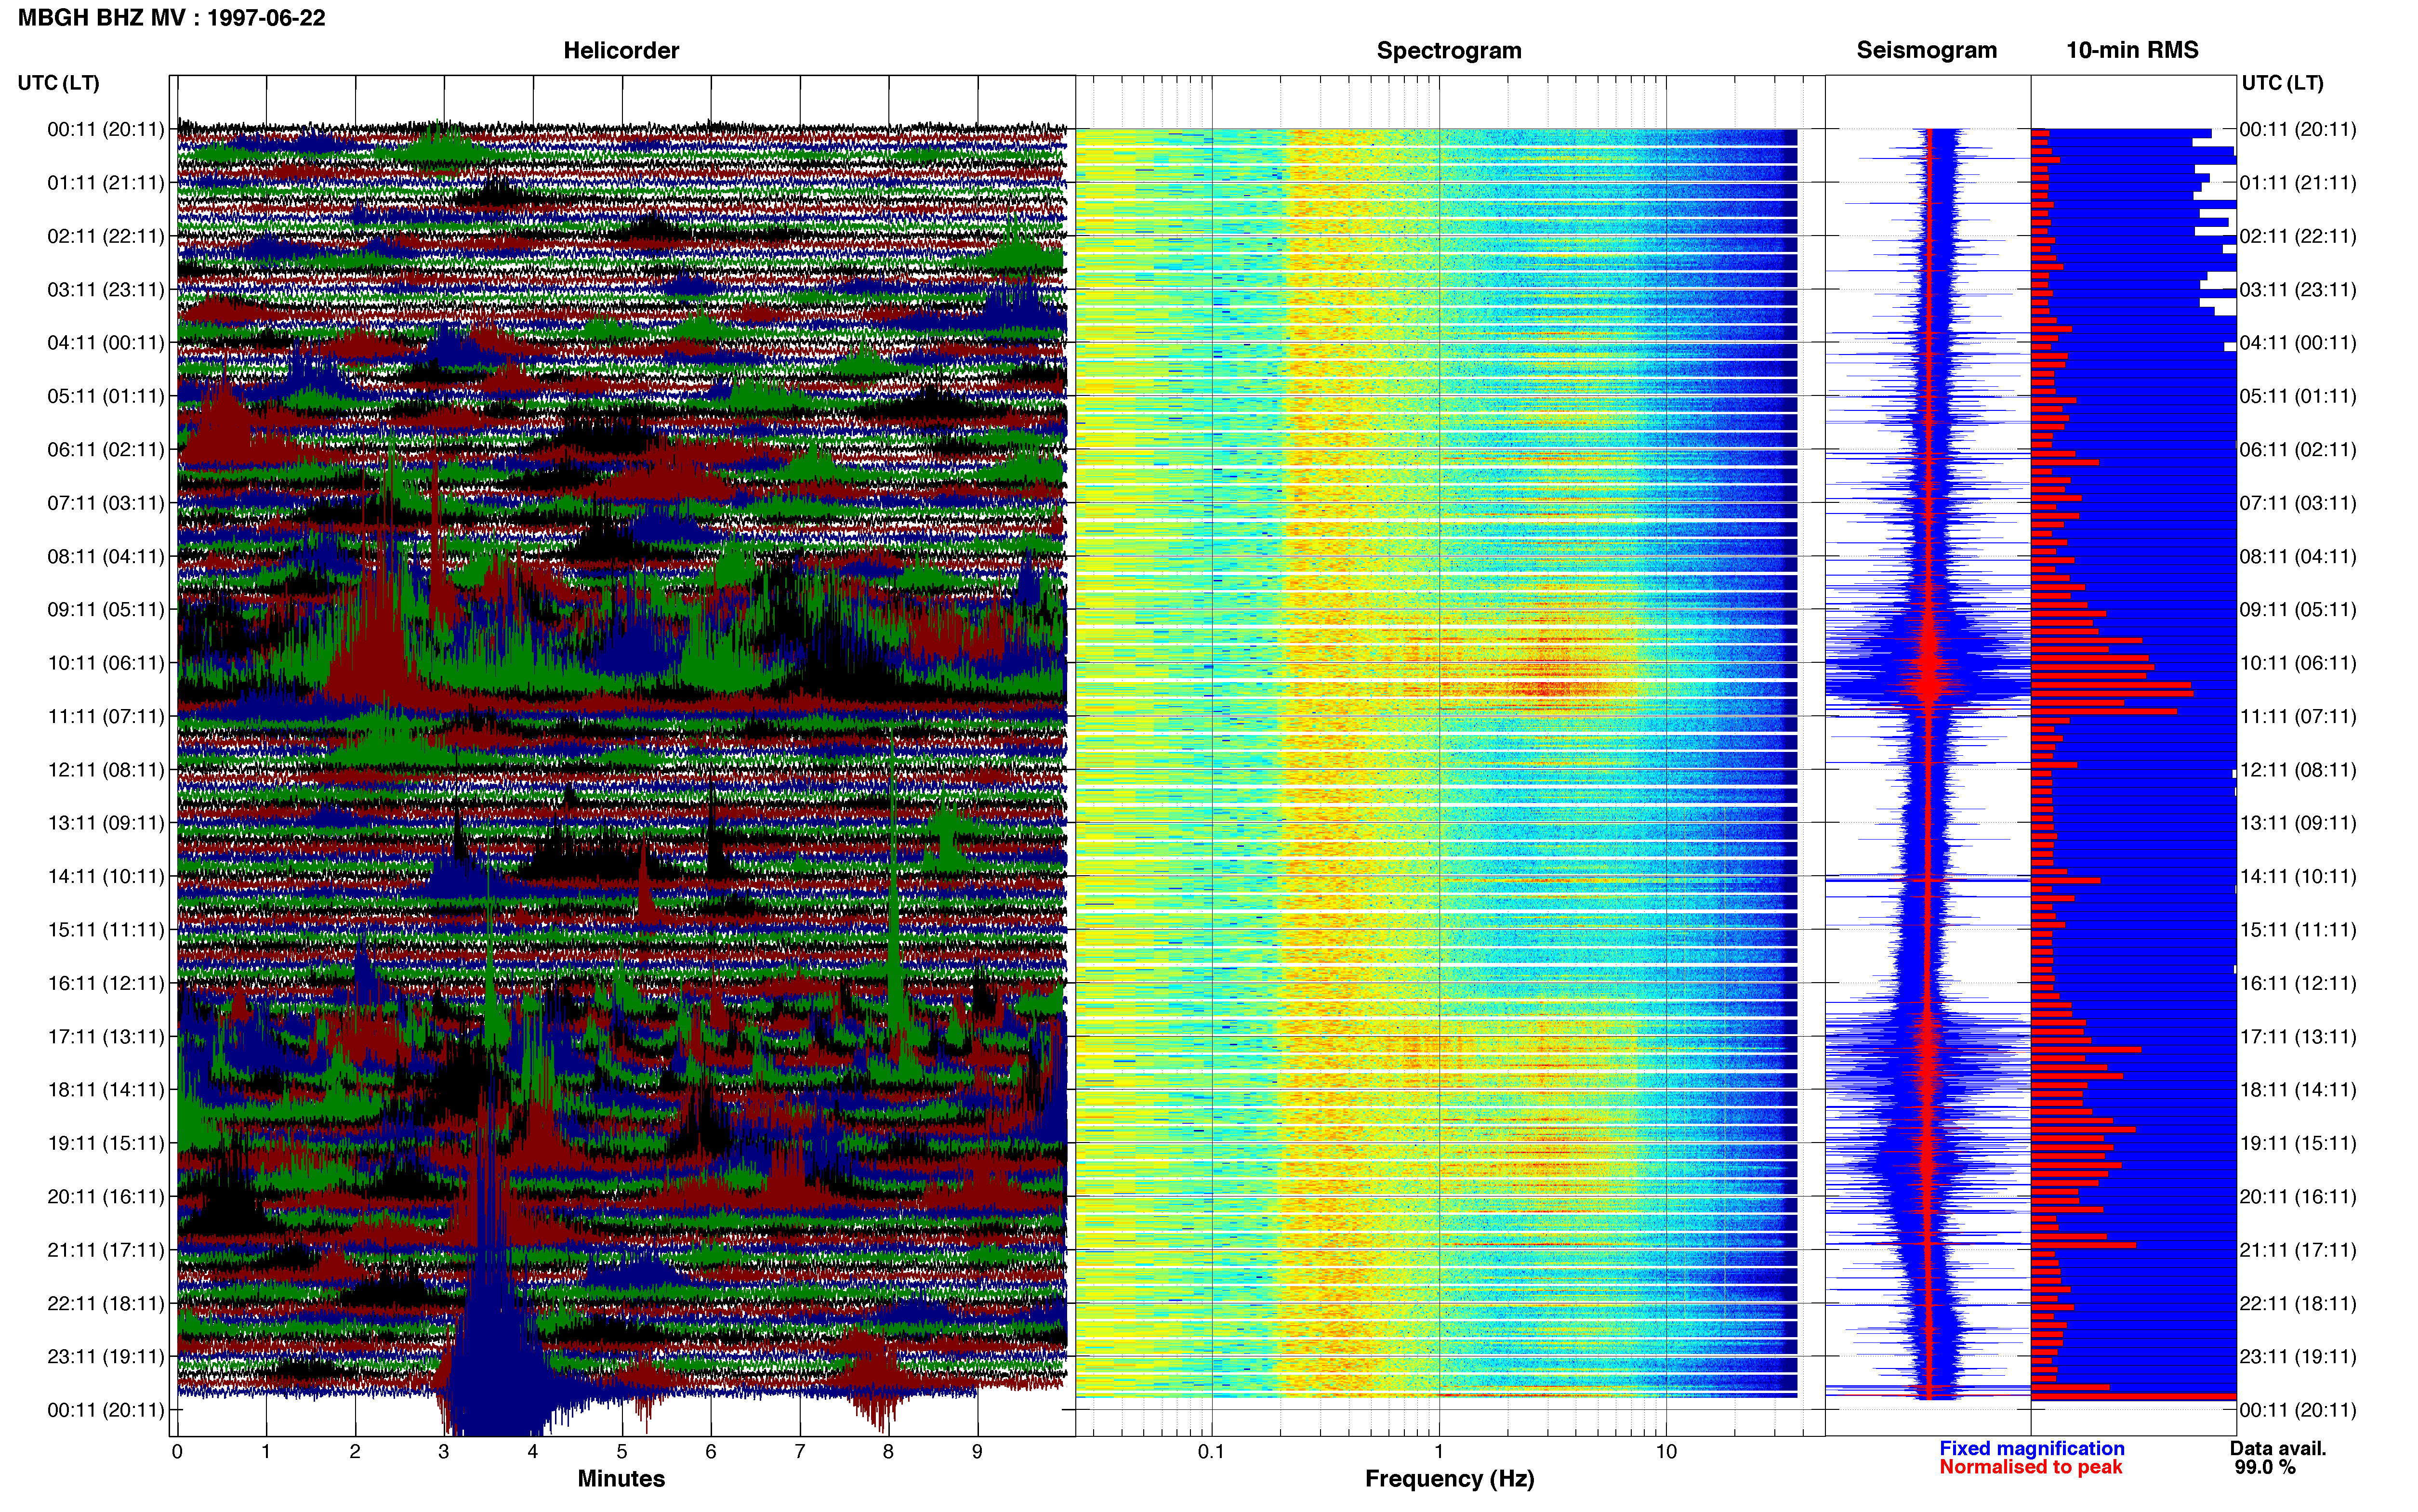Click the '99.0 %' availability value
The image size is (2418, 1512).
point(2265,1467)
